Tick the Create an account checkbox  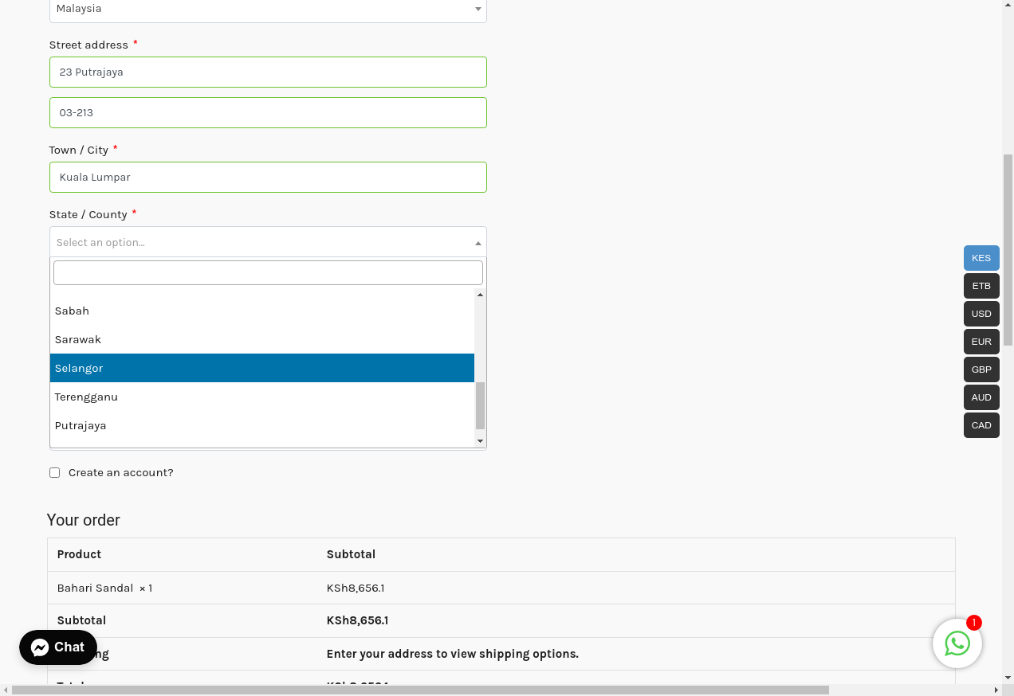tap(54, 472)
